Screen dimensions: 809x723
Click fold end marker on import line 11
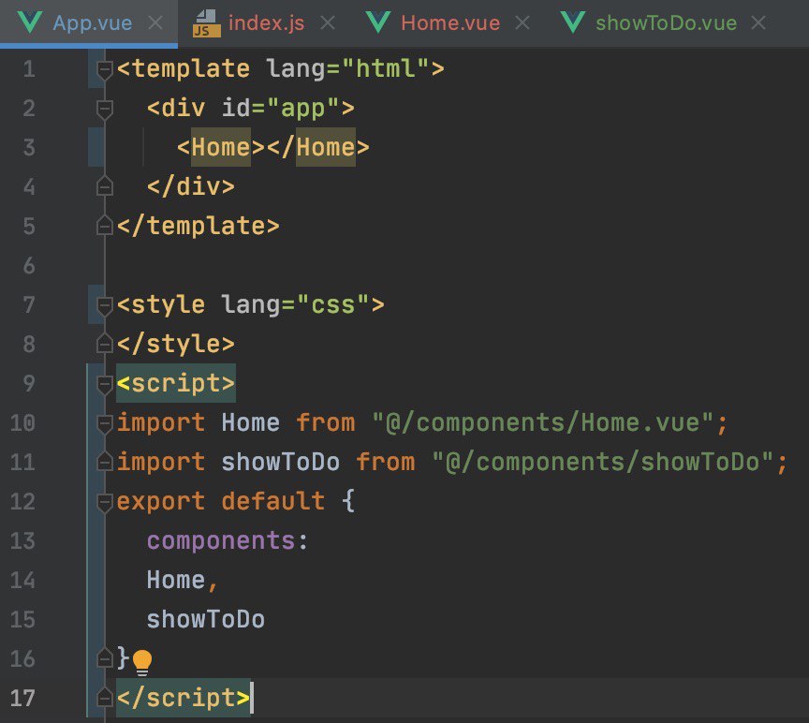[105, 462]
